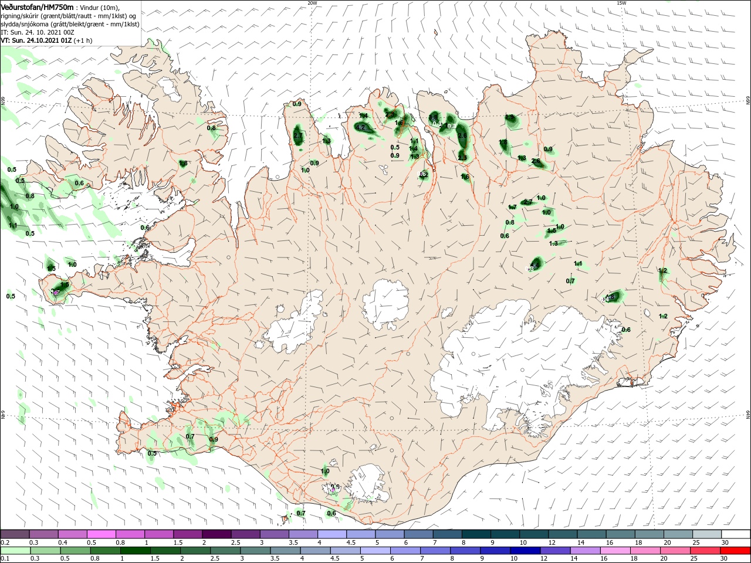
Task: Click the deep navy-blue swatch above the bottom-row 10 label
Action: coord(525,551)
